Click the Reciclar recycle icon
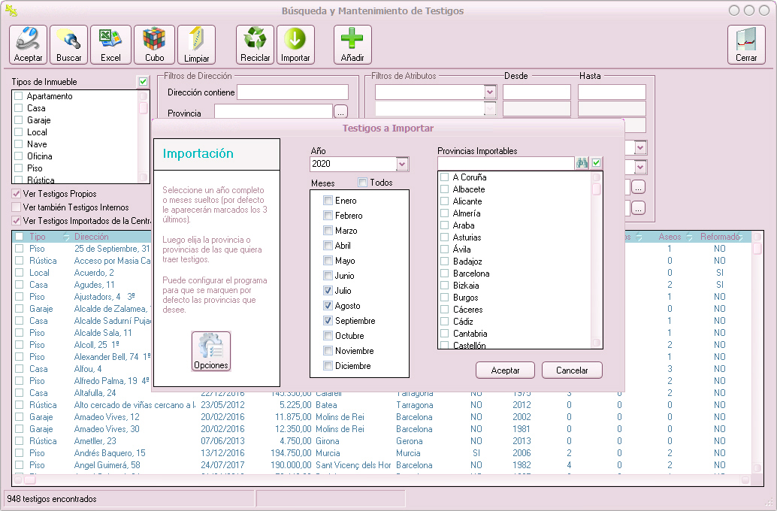This screenshot has height=511, width=777. (255, 44)
